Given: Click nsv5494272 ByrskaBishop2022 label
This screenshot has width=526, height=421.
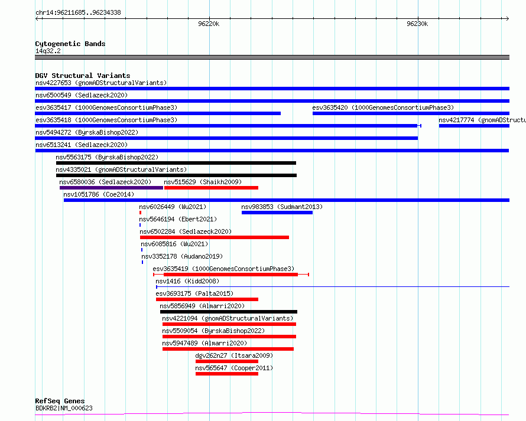Looking at the screenshot, I should pyautogui.click(x=87, y=132).
